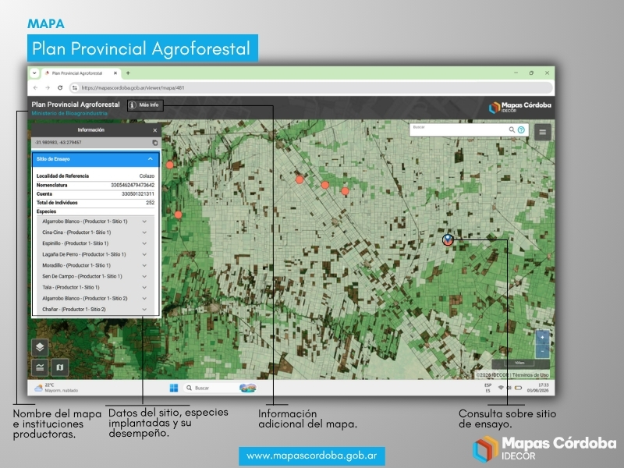Collapse the Sitio de Ensayo section
624x468 pixels.
click(95, 159)
